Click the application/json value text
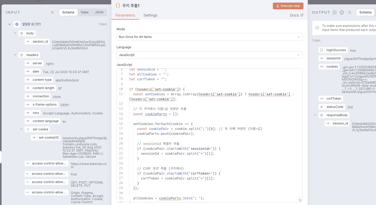Viewport: 376px width, 205px height. coord(67,80)
